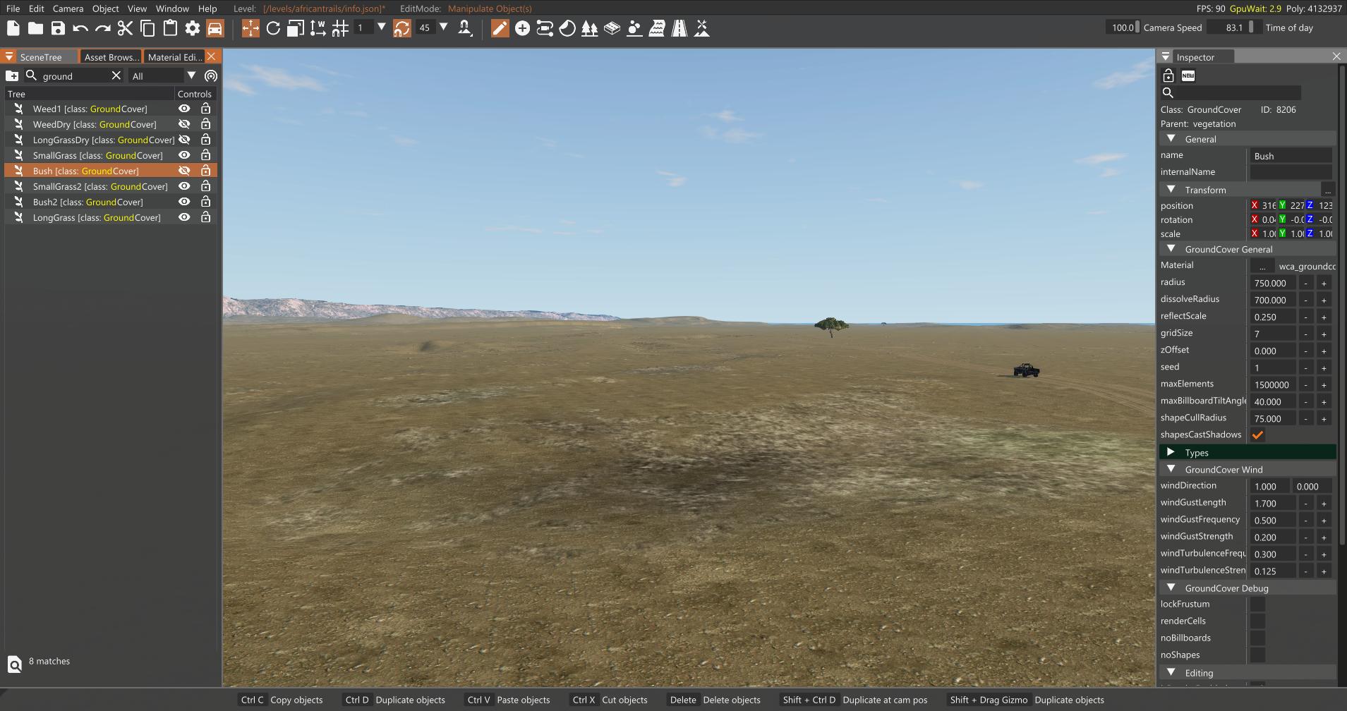The image size is (1347, 711).
Task: Open the rotation snap angle dropdown arrow
Action: [x=444, y=28]
